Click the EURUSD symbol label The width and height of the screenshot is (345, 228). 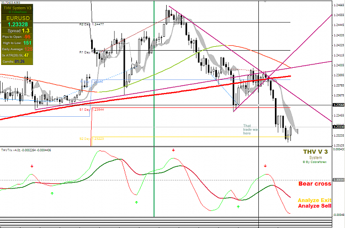(18, 18)
